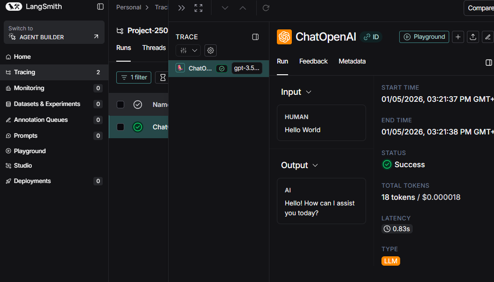Open the Tracing section
The height and width of the screenshot is (282, 494).
(54, 72)
